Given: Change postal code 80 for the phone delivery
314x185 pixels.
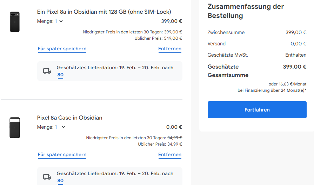Looking at the screenshot, I should point(60,75).
